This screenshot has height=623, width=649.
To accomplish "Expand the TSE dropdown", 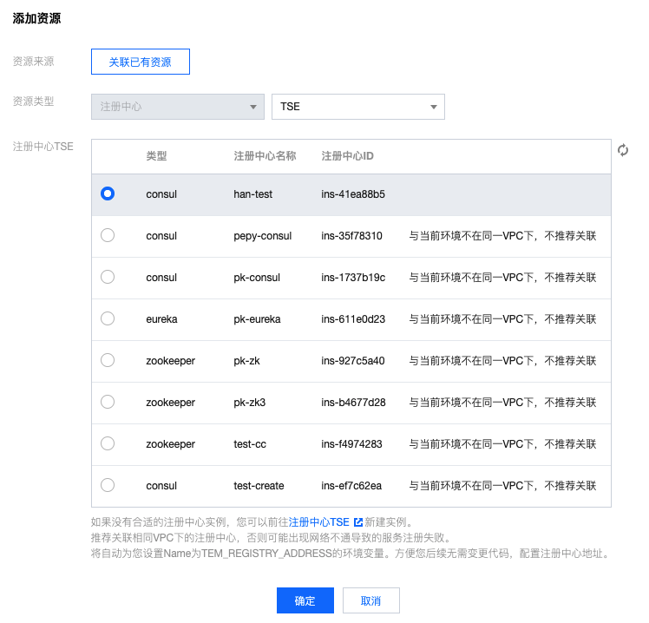I will click(358, 107).
